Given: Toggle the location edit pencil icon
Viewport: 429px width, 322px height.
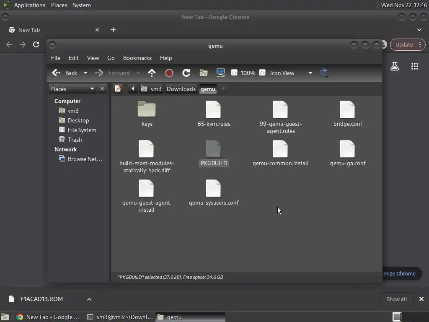Looking at the screenshot, I should 118,89.
